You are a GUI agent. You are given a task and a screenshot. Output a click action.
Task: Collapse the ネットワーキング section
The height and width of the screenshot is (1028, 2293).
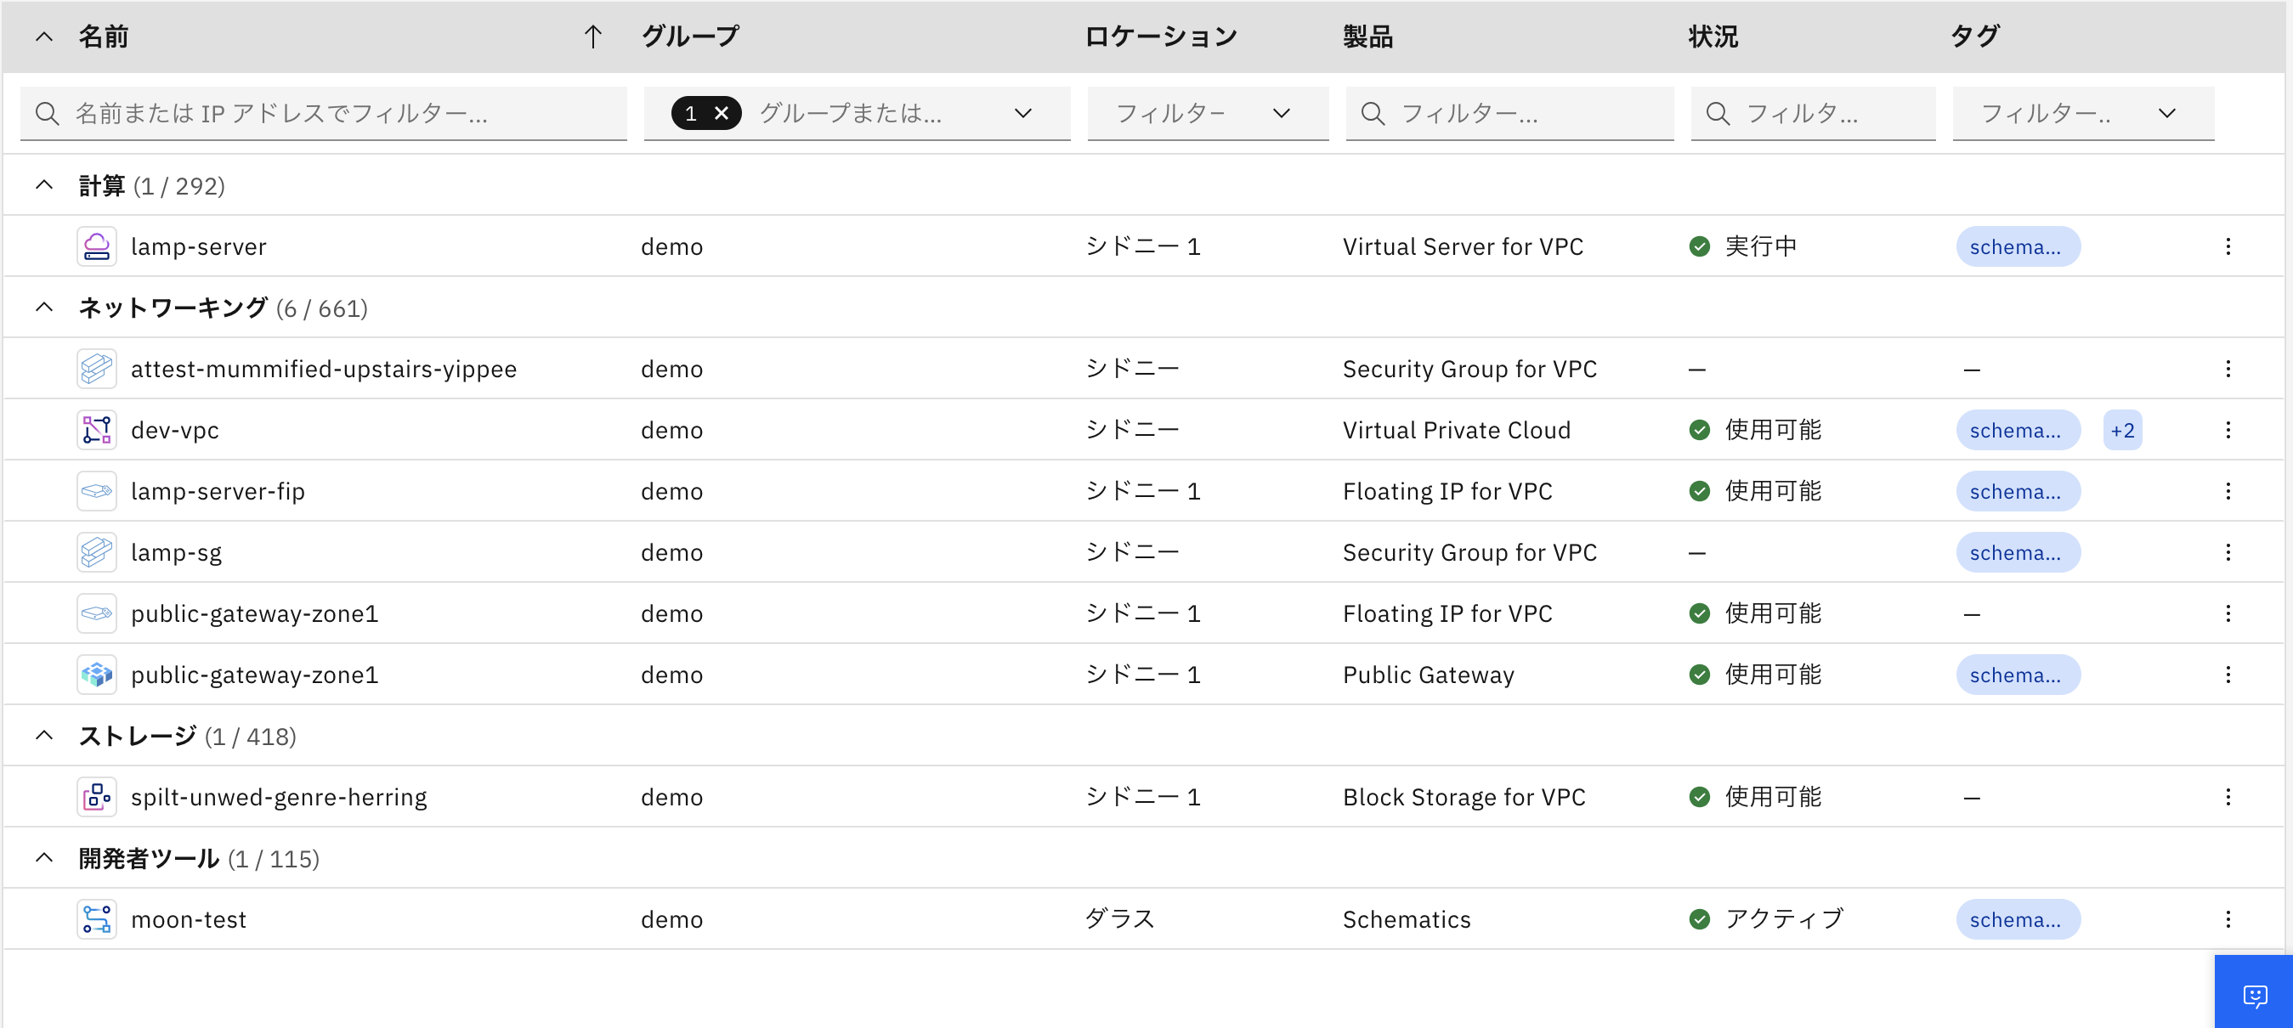point(43,306)
